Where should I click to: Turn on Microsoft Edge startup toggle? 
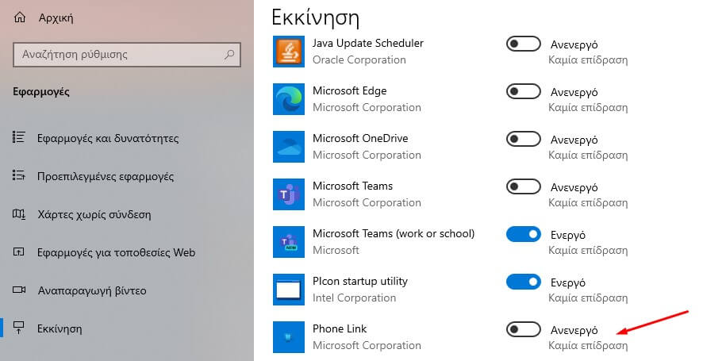[x=523, y=92]
